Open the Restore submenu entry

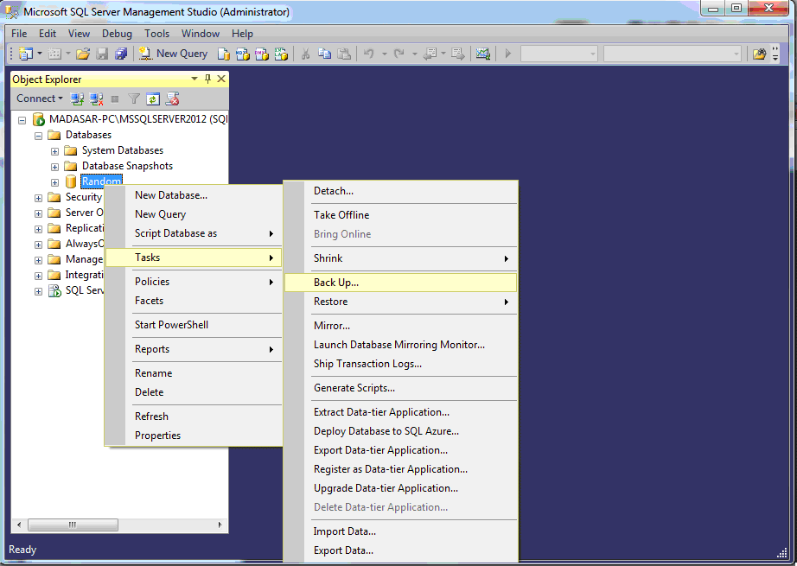[331, 302]
